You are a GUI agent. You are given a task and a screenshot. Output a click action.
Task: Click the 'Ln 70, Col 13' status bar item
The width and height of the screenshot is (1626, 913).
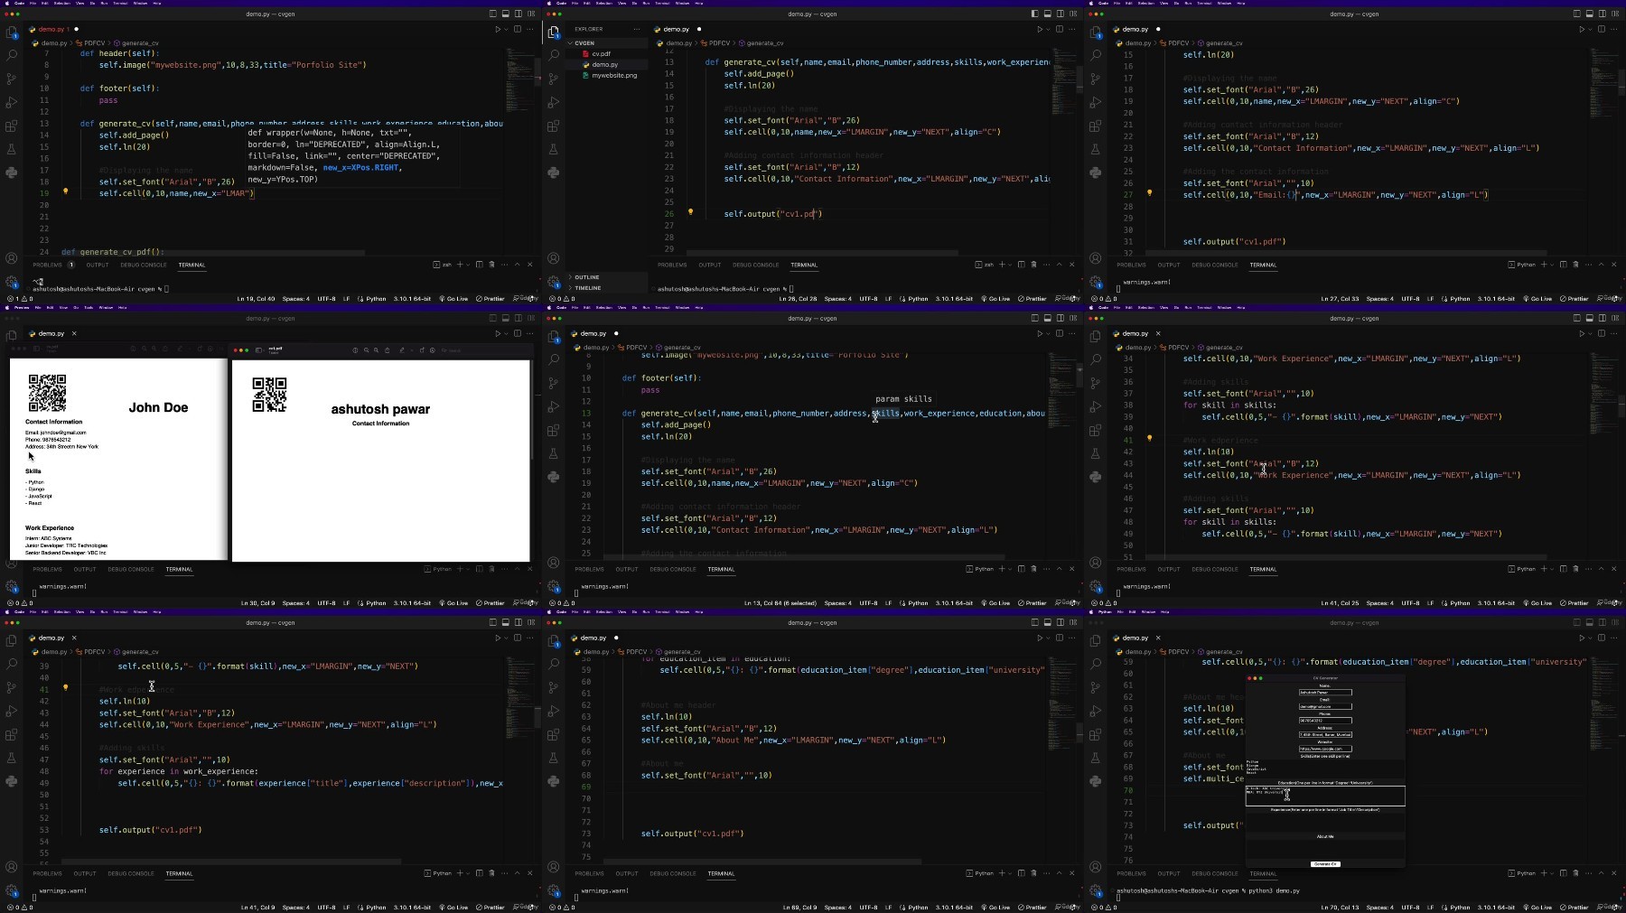tap(1339, 907)
